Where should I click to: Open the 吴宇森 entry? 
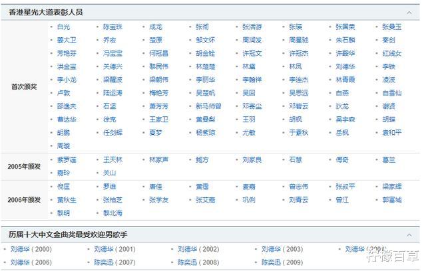[345, 120]
